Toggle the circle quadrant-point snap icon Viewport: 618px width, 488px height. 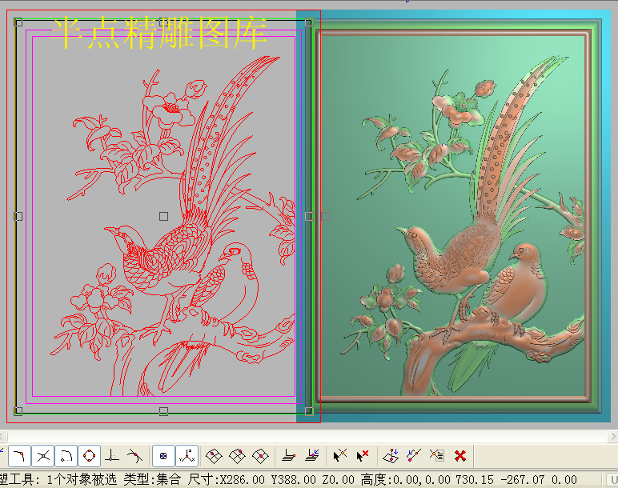tap(89, 457)
